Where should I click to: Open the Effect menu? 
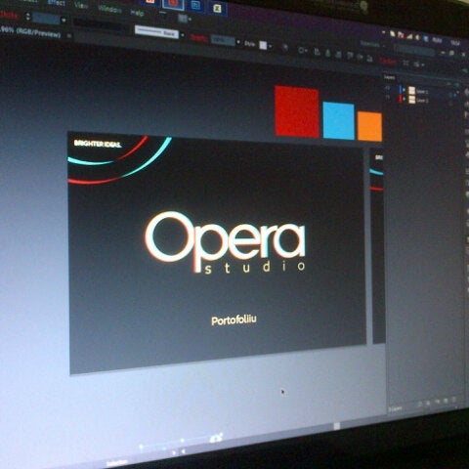tap(56, 2)
